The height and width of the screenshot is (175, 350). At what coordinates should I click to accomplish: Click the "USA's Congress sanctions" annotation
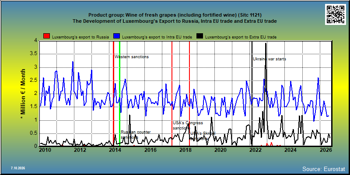pyautogui.click(x=188, y=126)
